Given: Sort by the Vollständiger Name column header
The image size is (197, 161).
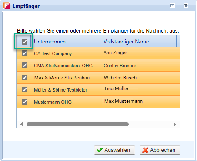Looking at the screenshot, I should pyautogui.click(x=138, y=42).
